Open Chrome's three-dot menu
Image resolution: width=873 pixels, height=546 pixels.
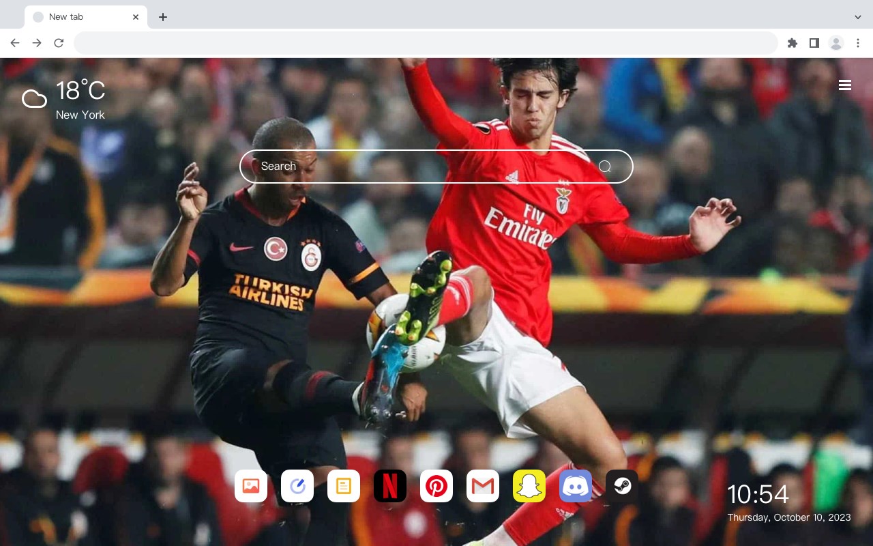(x=858, y=43)
